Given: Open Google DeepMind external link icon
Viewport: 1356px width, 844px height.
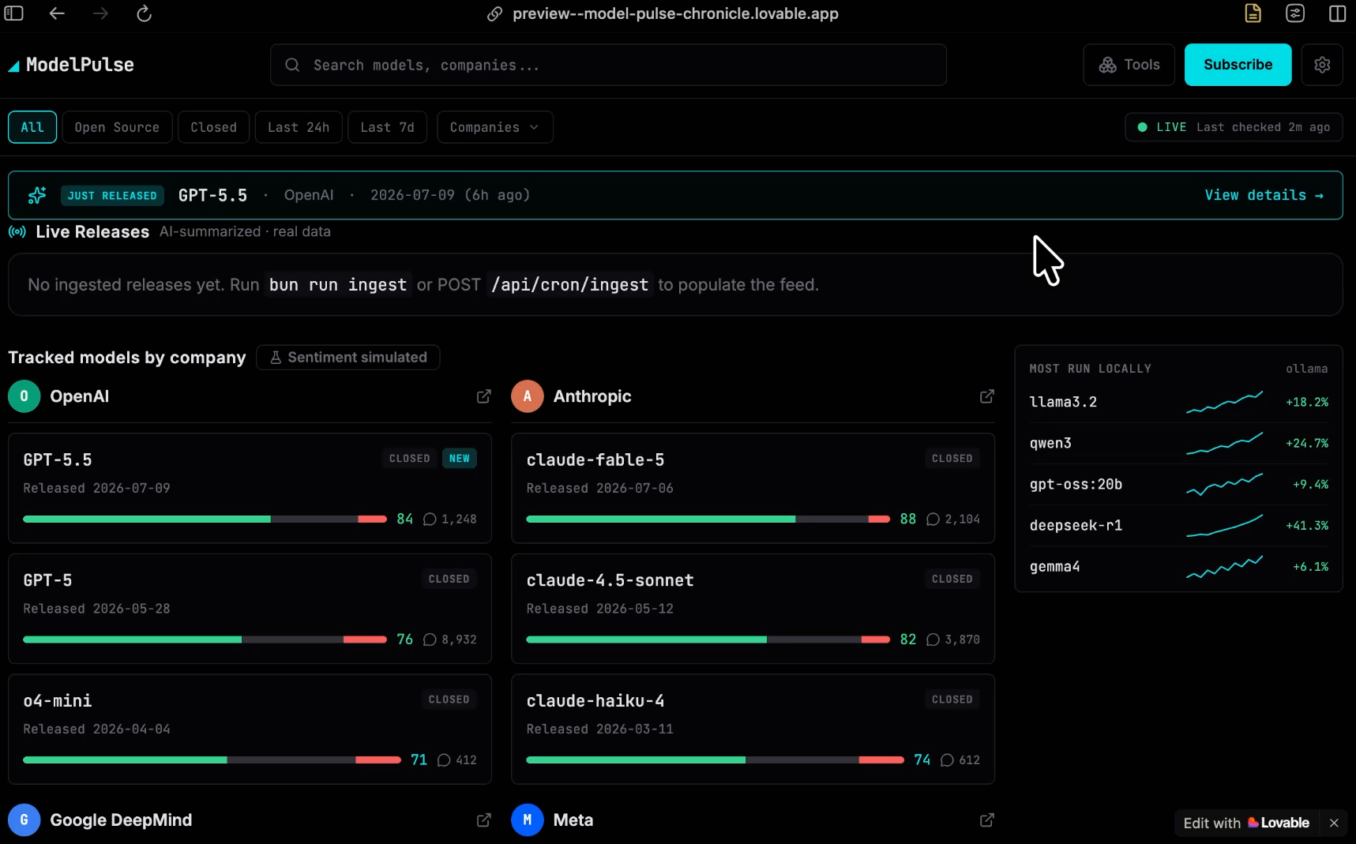Looking at the screenshot, I should 483,820.
